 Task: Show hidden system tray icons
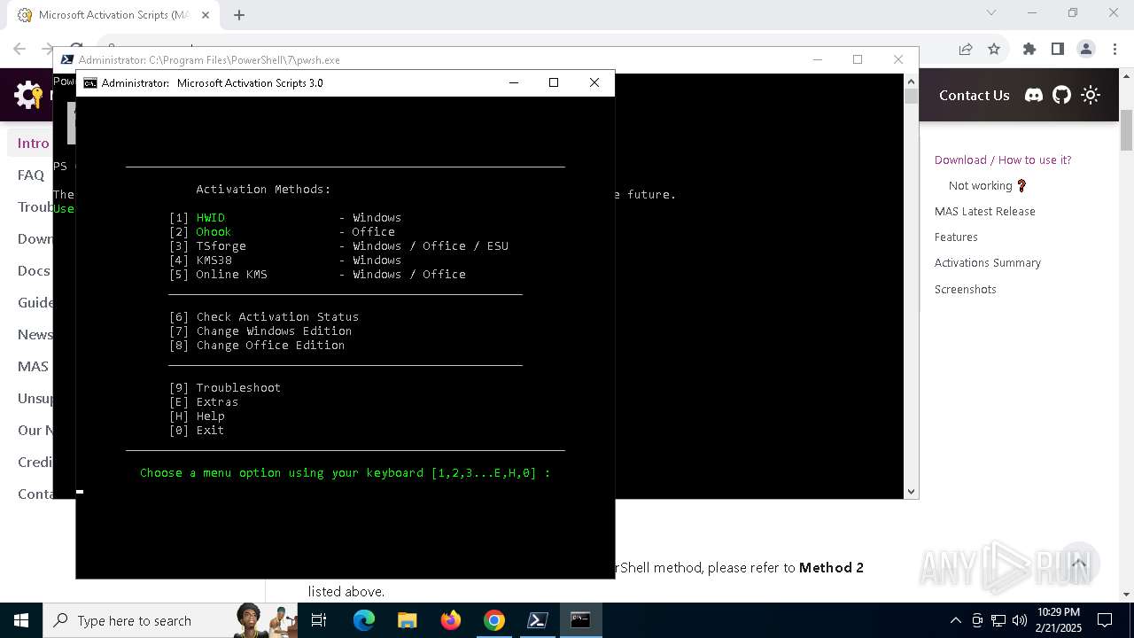955,620
